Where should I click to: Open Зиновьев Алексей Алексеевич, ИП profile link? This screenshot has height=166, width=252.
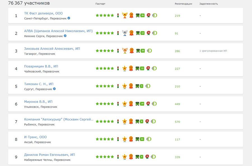52,49
